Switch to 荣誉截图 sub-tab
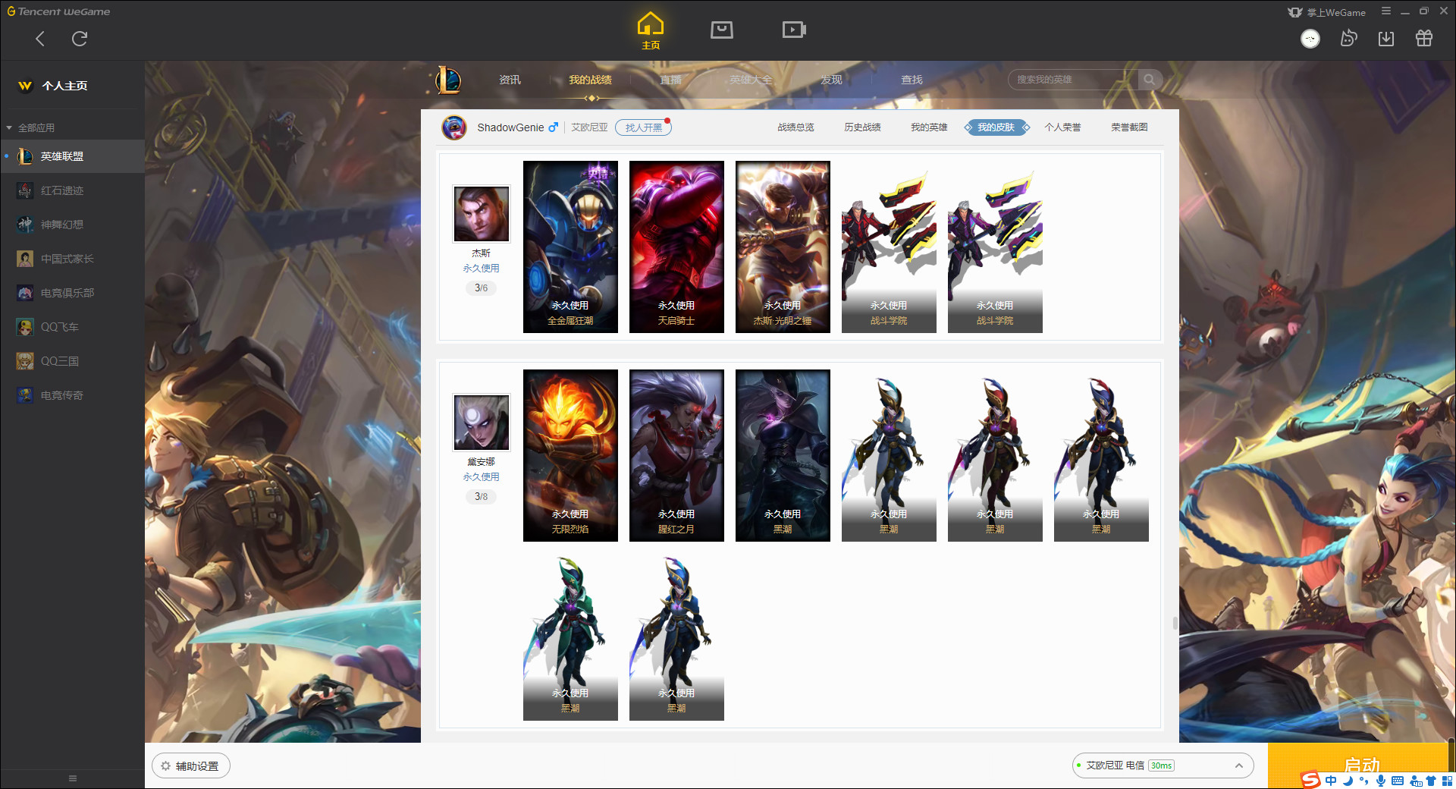 coord(1129,127)
